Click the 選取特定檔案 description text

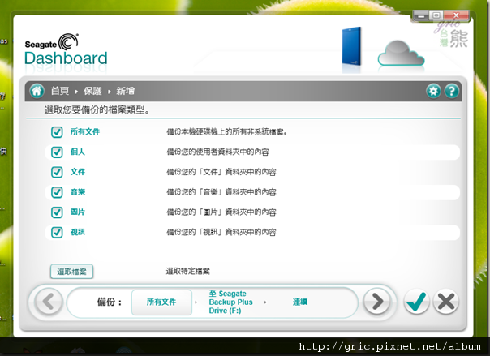click(x=188, y=271)
